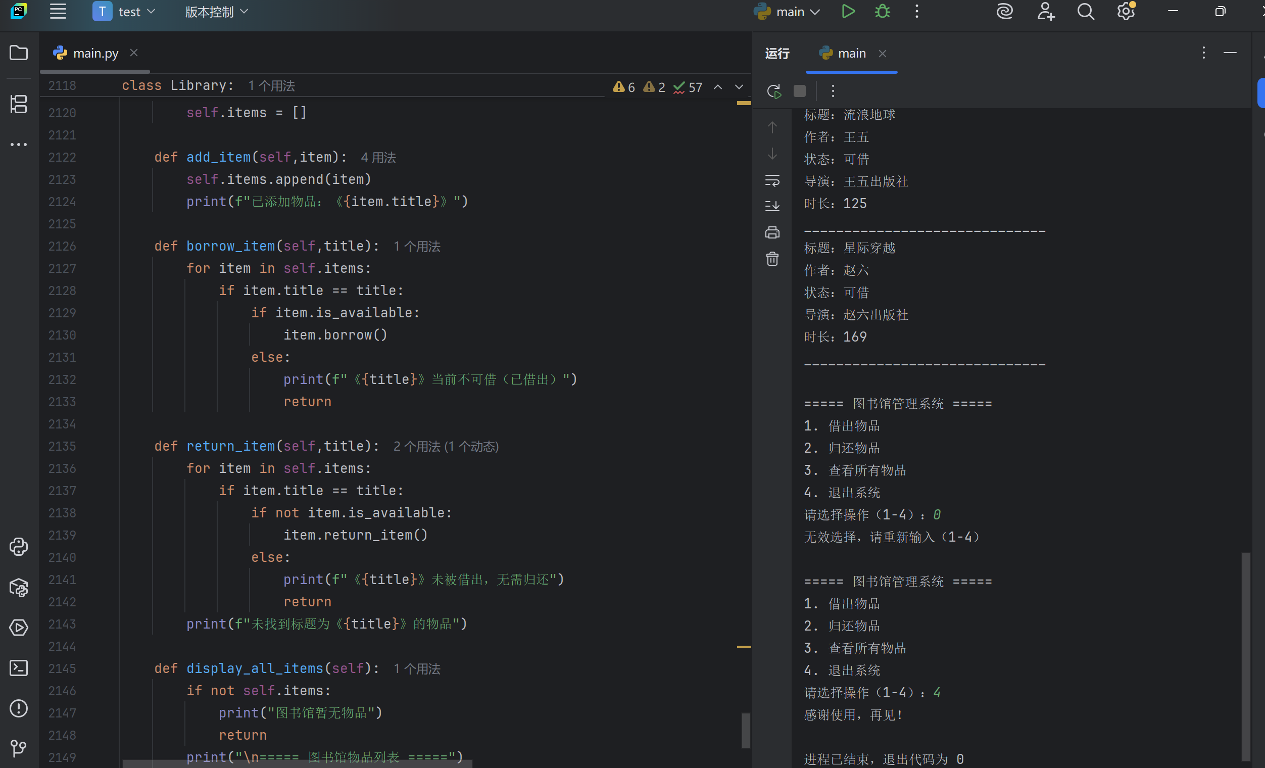Clear all console output trash icon

click(772, 259)
